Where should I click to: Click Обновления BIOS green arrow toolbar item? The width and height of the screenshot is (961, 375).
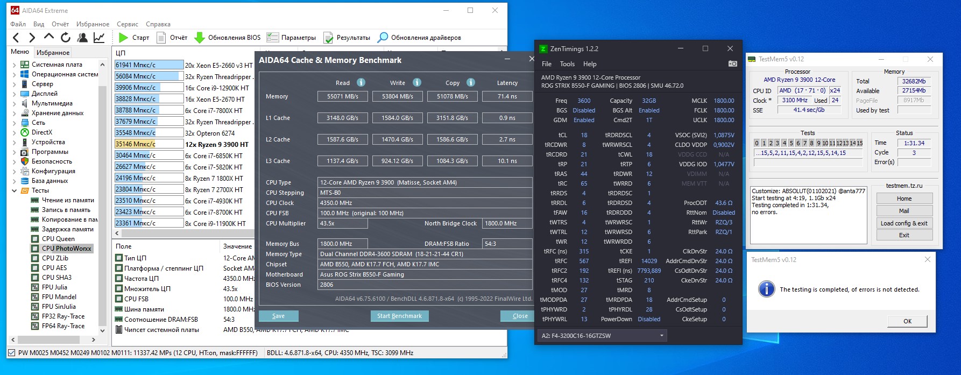[x=227, y=38]
